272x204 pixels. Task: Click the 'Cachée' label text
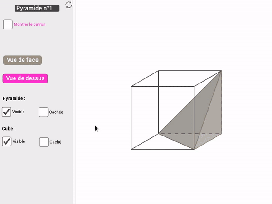pos(56,112)
